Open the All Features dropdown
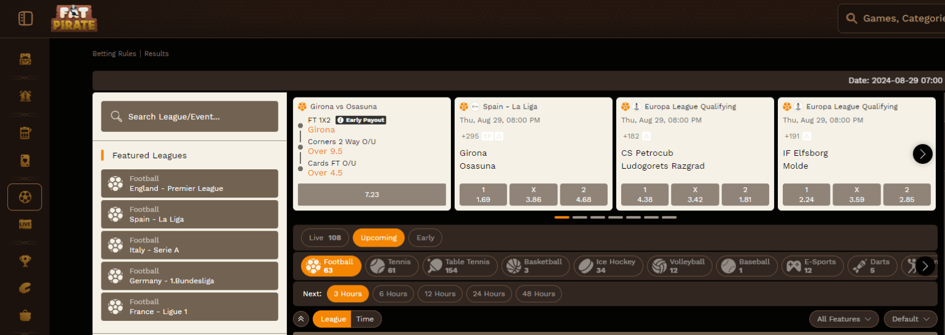 point(844,319)
